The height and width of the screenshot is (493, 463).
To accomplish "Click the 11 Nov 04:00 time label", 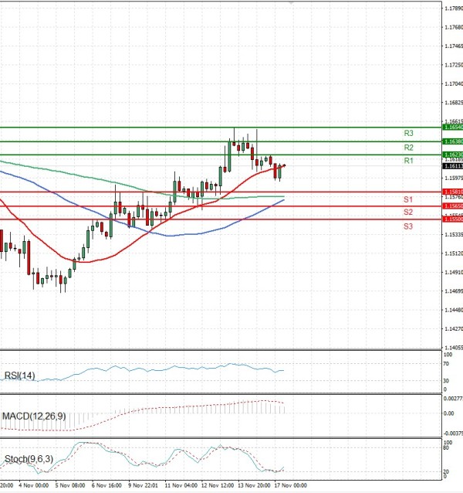I will tap(179, 487).
